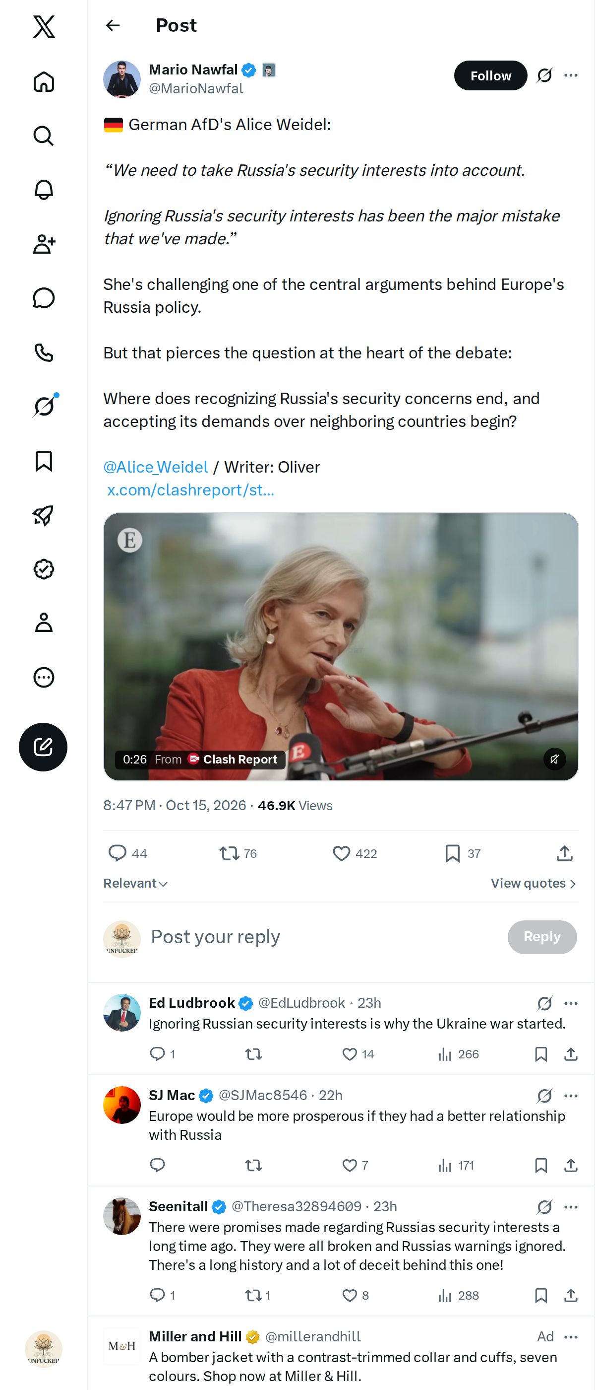Open more options on Mario Nawfal's post

pos(571,75)
